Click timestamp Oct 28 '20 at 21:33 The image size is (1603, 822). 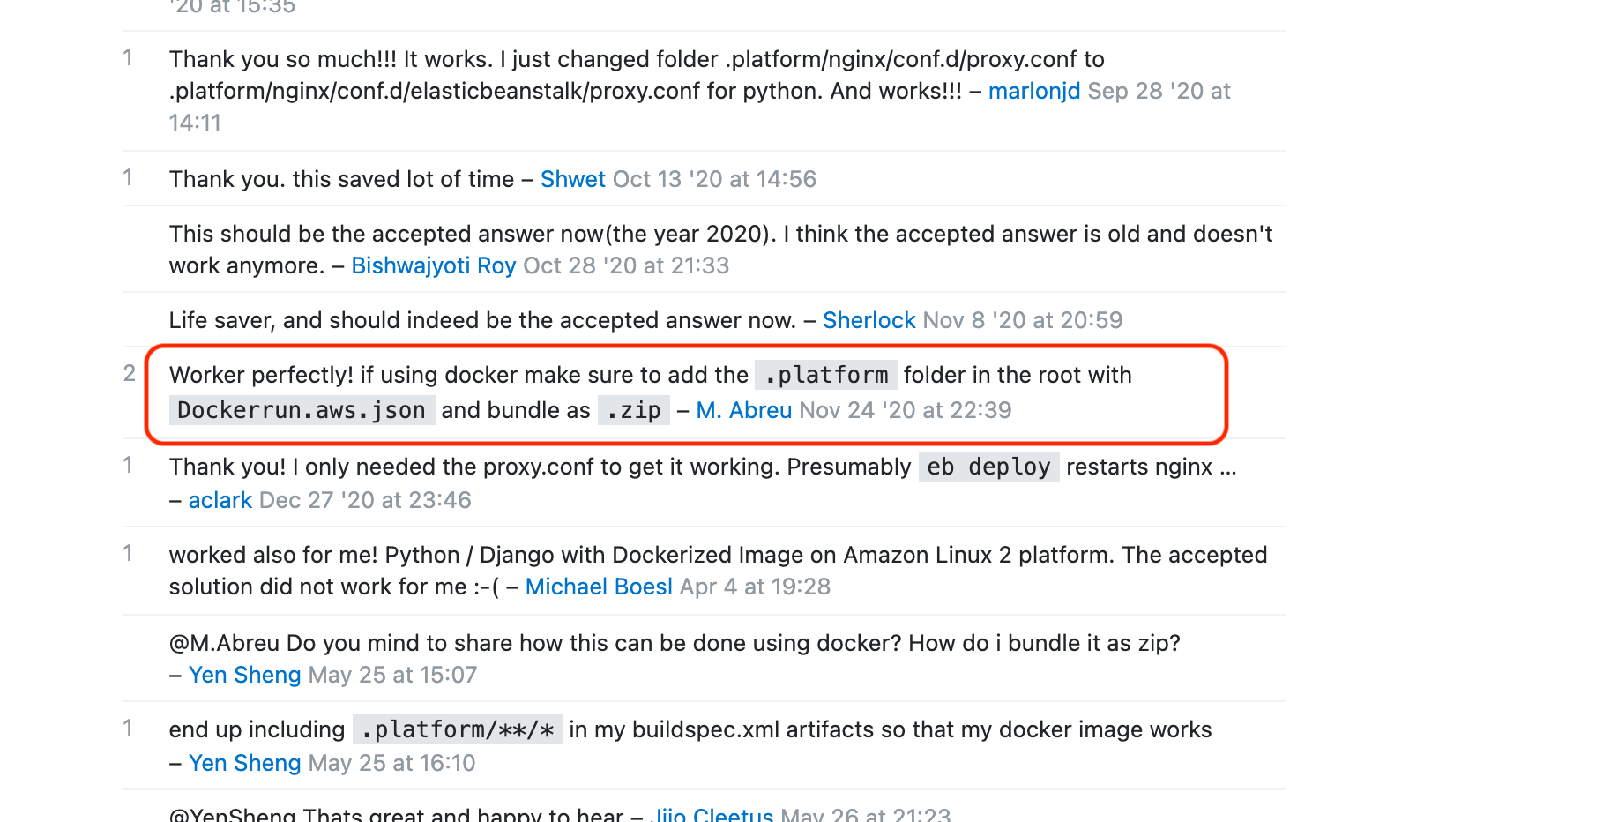(626, 265)
